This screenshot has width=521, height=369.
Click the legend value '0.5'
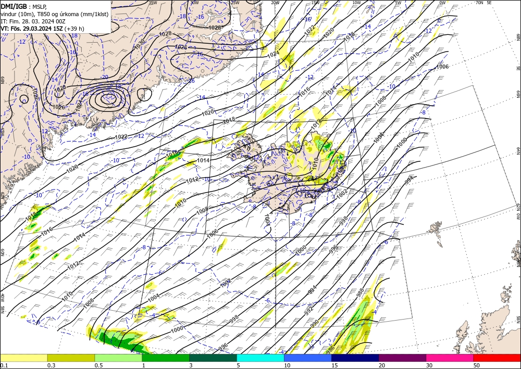(98, 365)
